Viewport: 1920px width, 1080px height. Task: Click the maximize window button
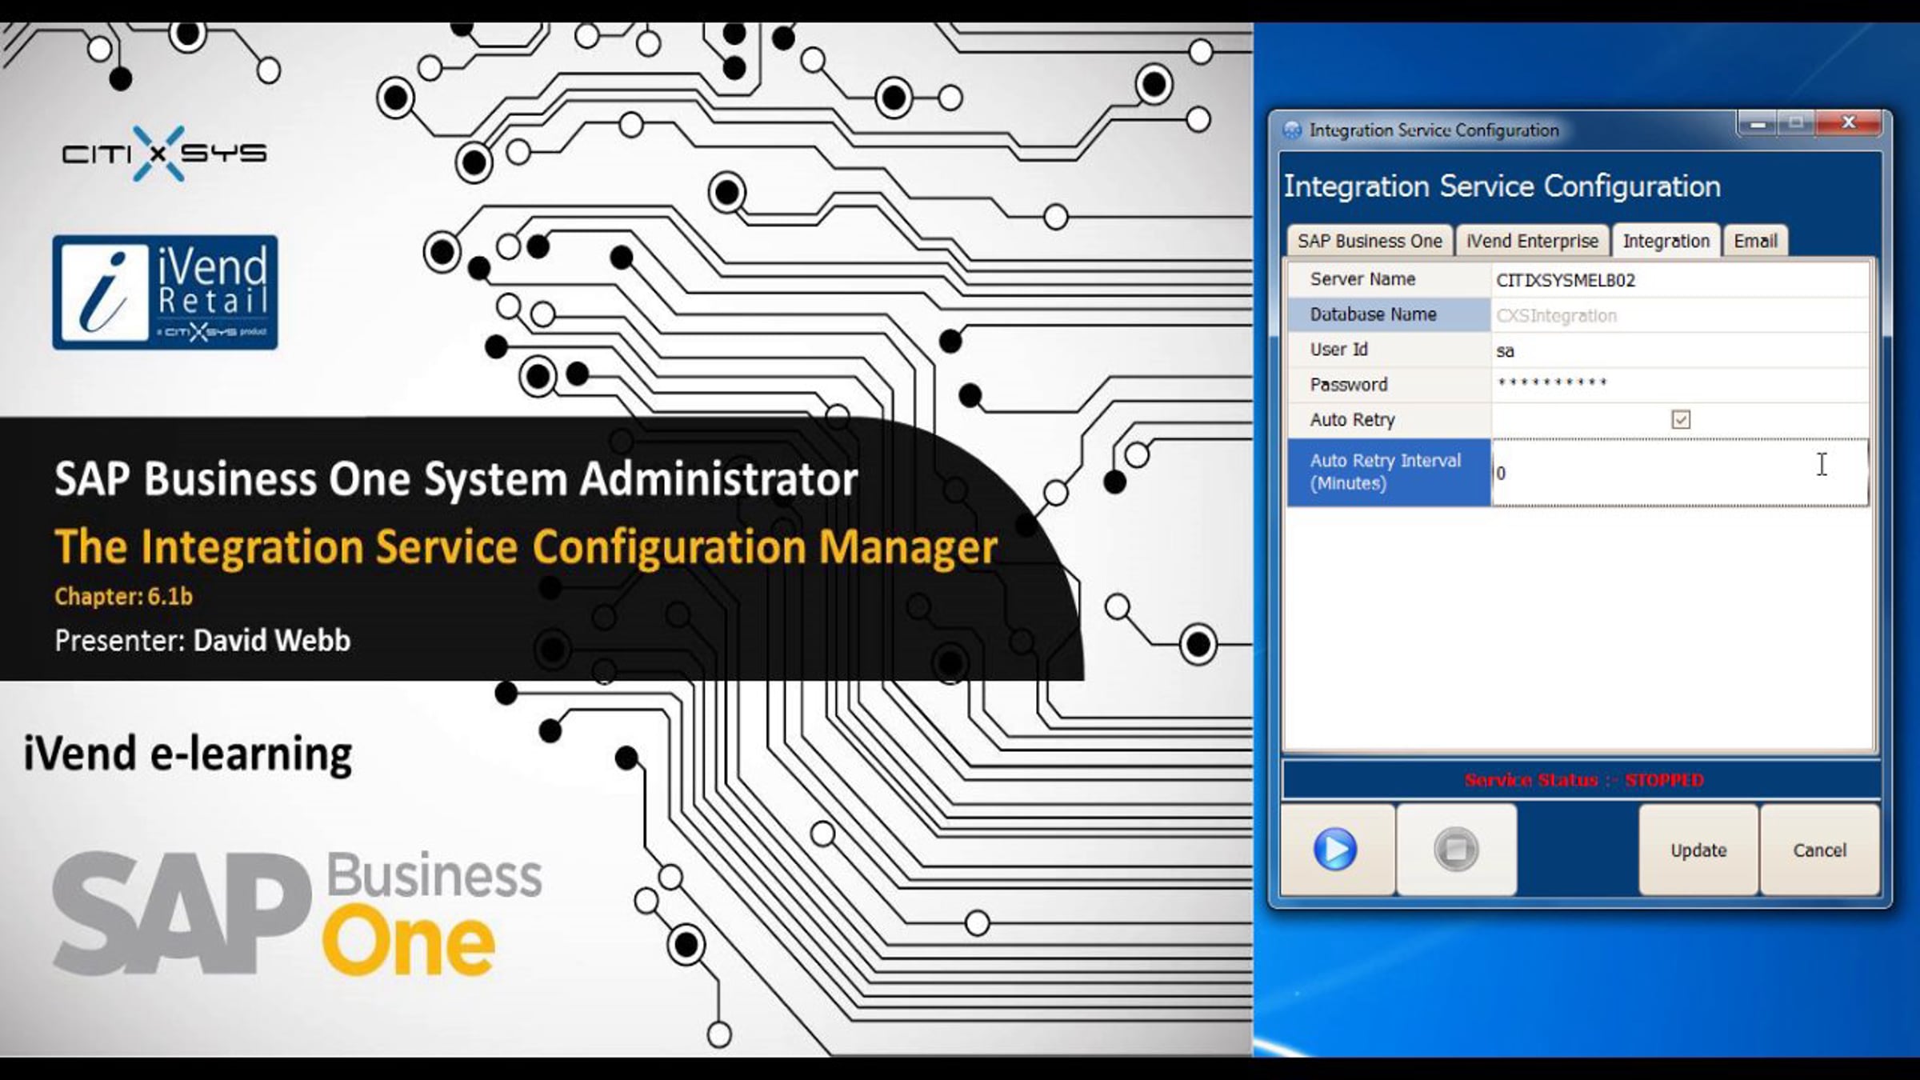(x=1796, y=124)
